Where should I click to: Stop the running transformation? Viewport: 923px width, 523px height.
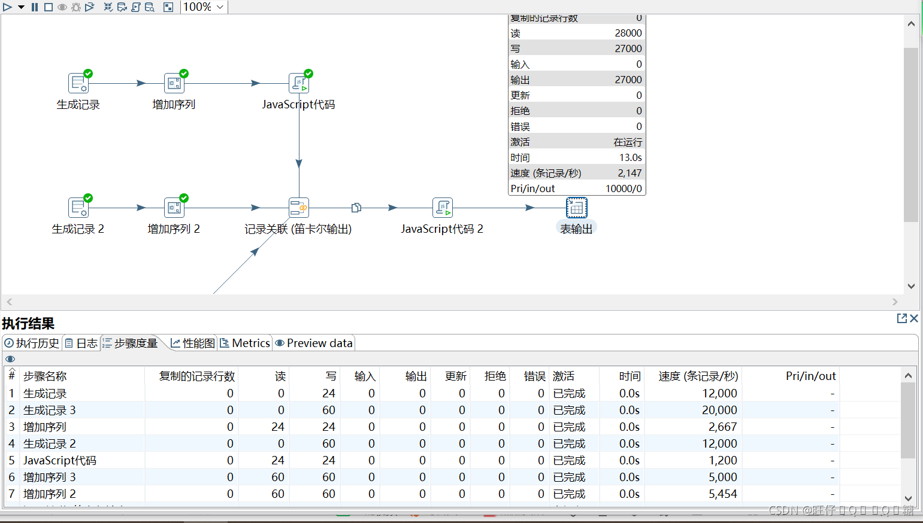click(x=49, y=7)
